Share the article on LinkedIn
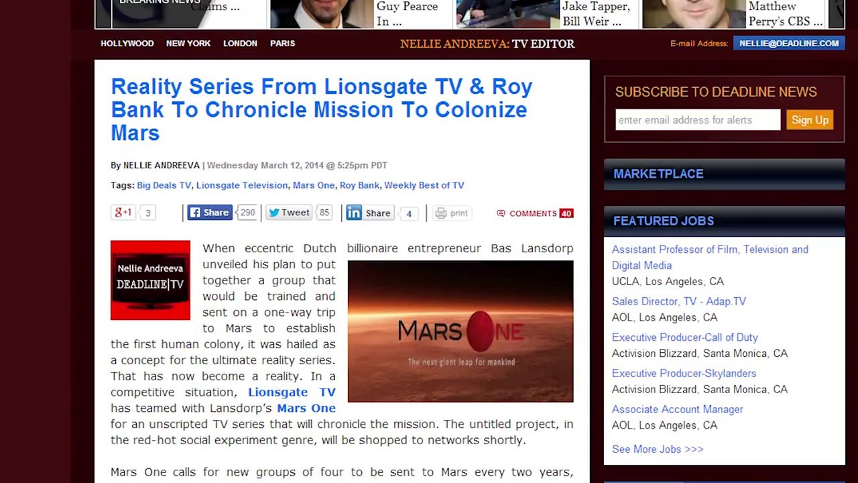 [x=369, y=213]
